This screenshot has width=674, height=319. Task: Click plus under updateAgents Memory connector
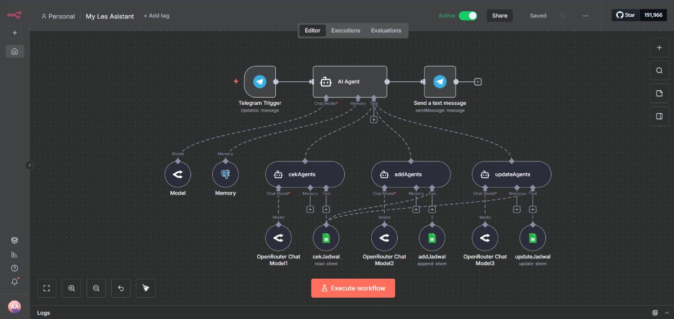(517, 210)
